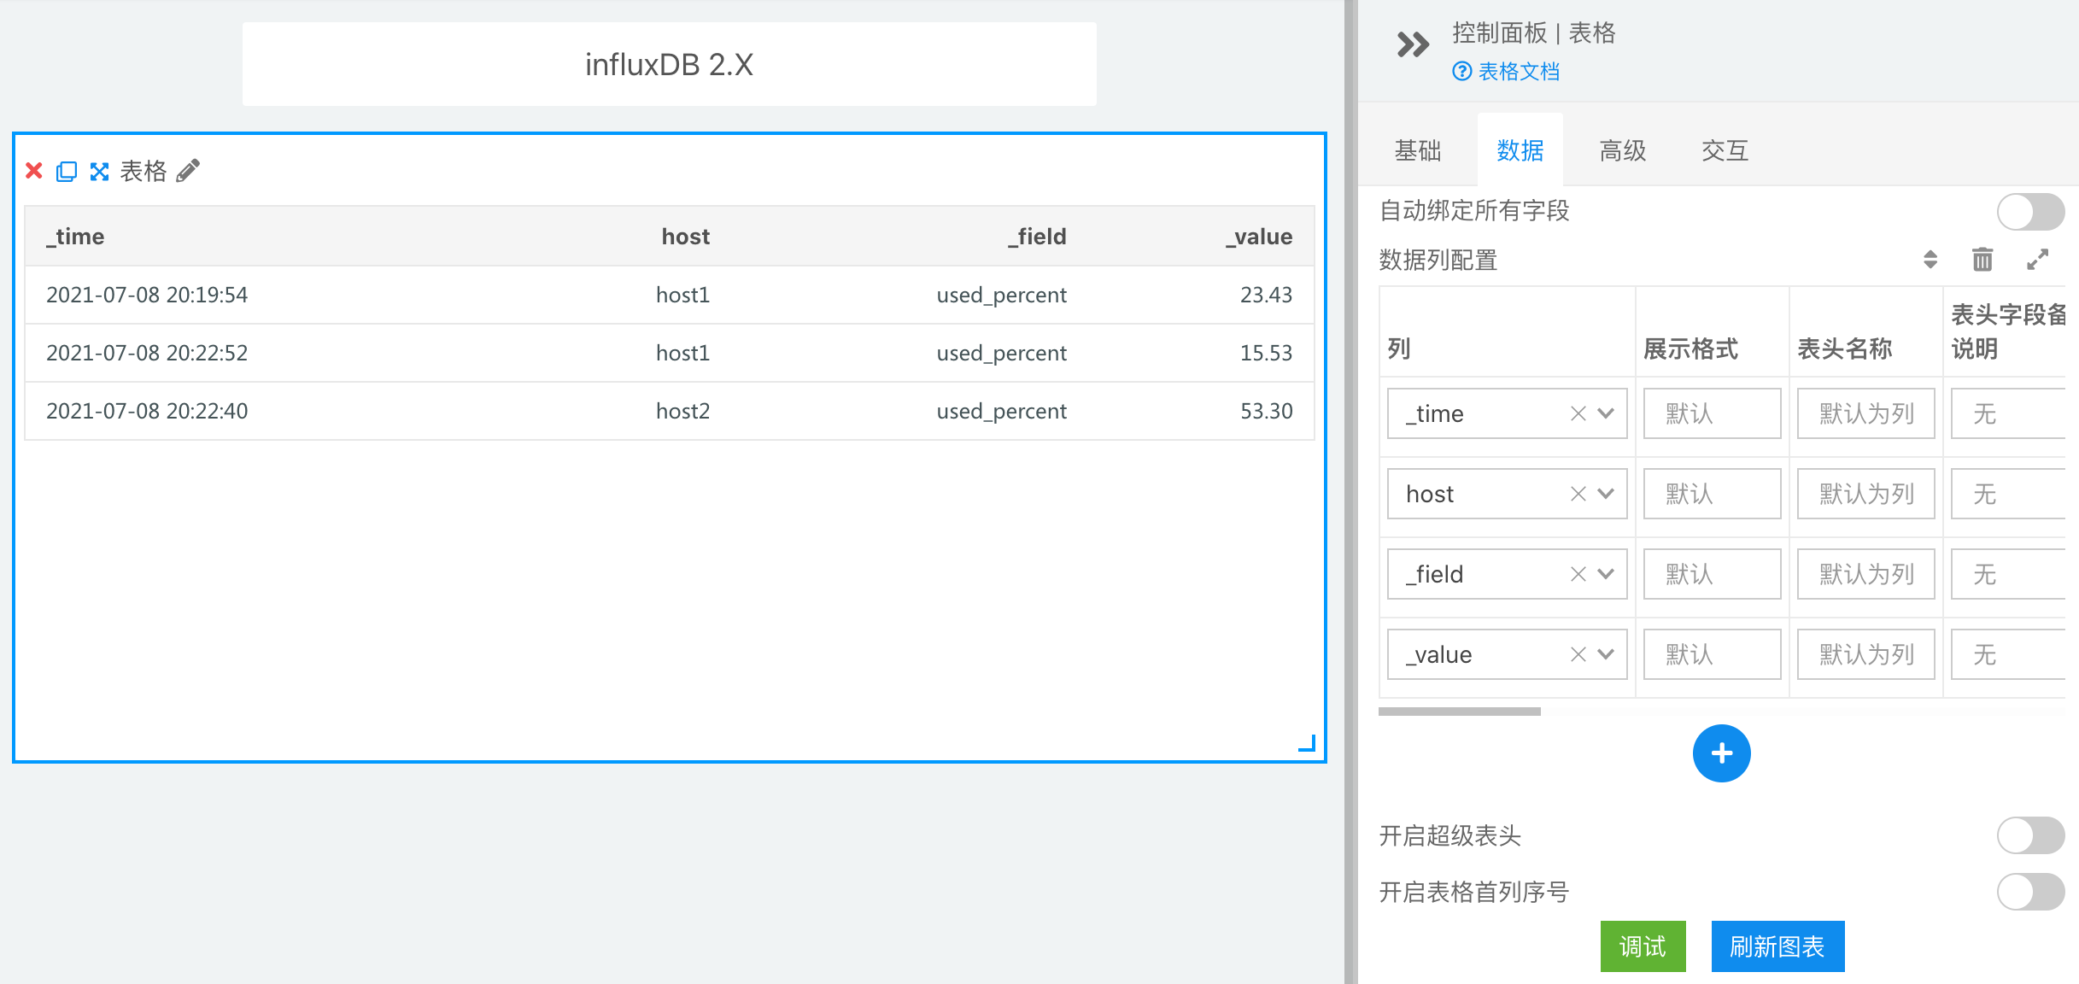2079x984 pixels.
Task: Edit the table title with pencil icon
Action: [188, 171]
